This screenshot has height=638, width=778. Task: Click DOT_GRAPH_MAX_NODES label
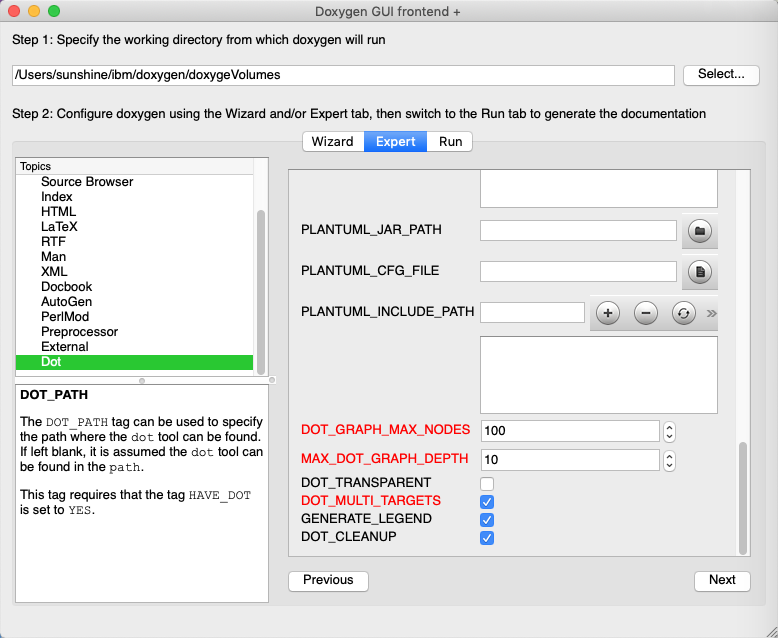point(385,429)
